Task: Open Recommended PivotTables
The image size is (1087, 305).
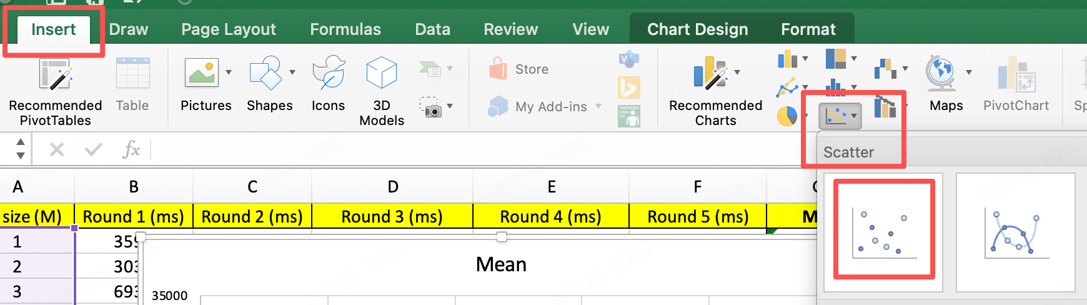Action: (x=55, y=91)
